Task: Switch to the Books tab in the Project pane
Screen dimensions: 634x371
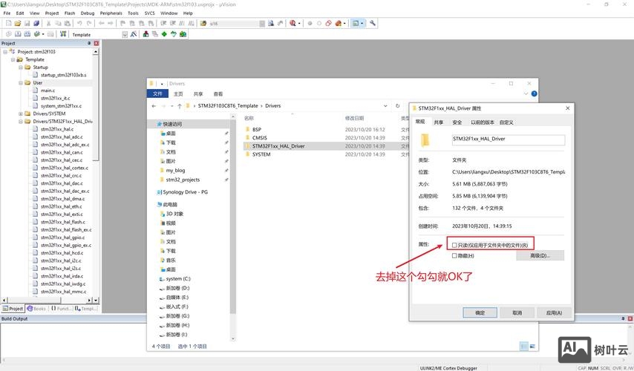Action: [x=36, y=309]
